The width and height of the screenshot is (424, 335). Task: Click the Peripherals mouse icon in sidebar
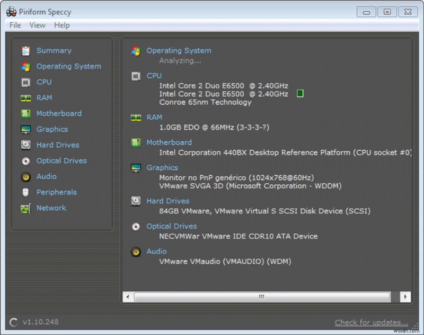click(x=25, y=193)
